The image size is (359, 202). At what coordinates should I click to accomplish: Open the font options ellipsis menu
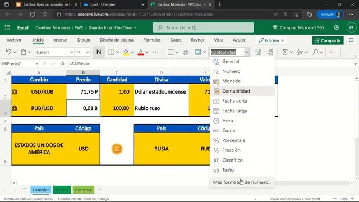point(155,52)
